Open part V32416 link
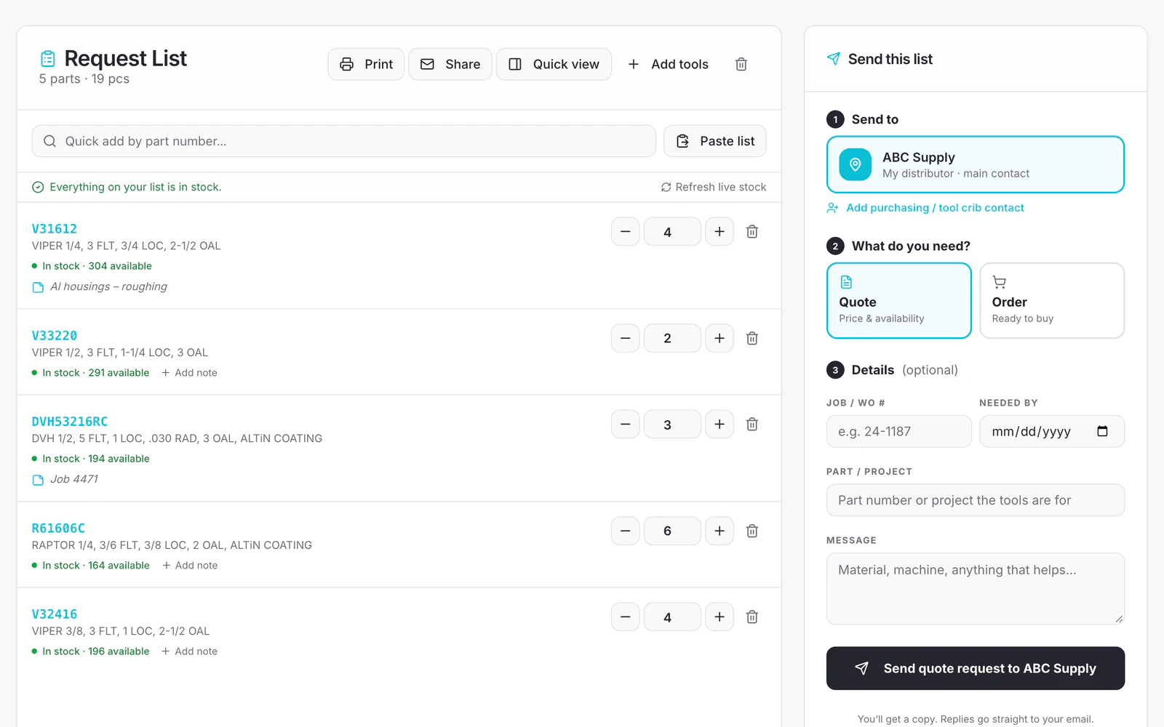Screen dimensions: 1164x727 (55, 614)
